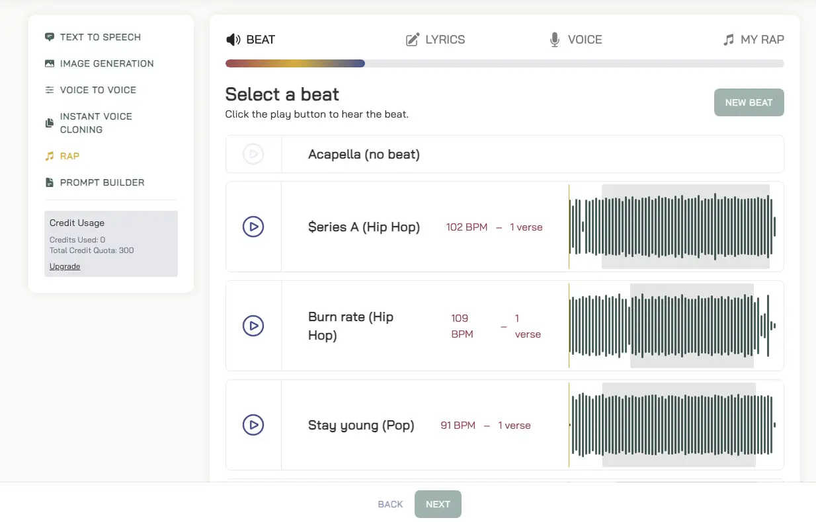Click the speaker icon beside BEAT
The width and height of the screenshot is (816, 522).
pos(233,40)
